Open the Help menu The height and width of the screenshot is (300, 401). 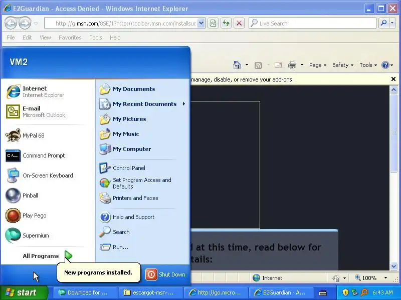[115, 37]
